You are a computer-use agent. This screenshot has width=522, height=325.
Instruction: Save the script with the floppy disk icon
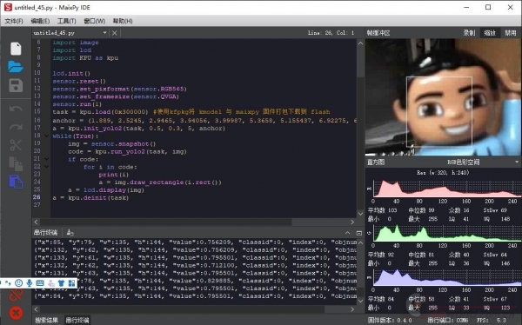click(x=16, y=85)
